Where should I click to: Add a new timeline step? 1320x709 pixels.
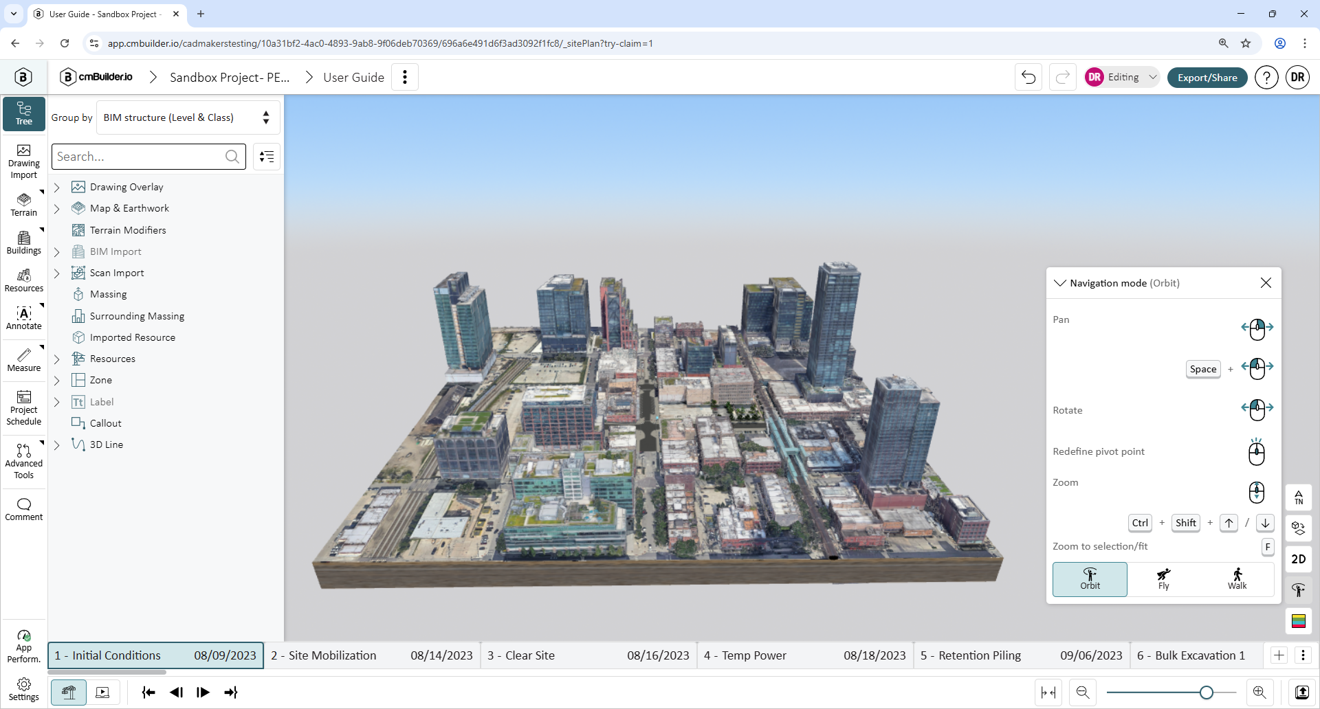(x=1279, y=655)
